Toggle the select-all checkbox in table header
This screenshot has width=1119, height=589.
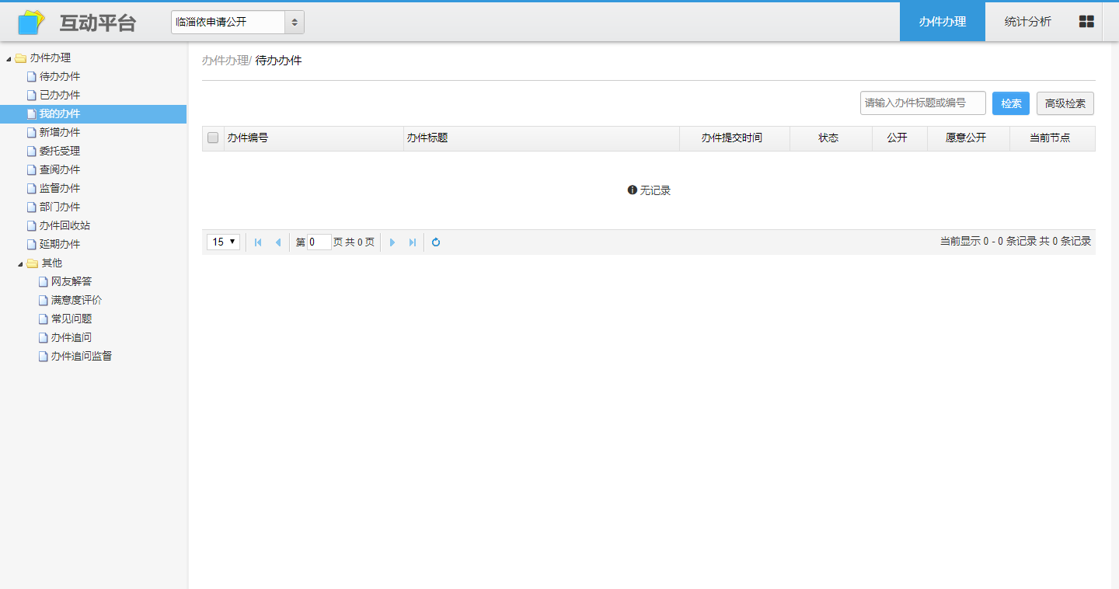coord(213,138)
